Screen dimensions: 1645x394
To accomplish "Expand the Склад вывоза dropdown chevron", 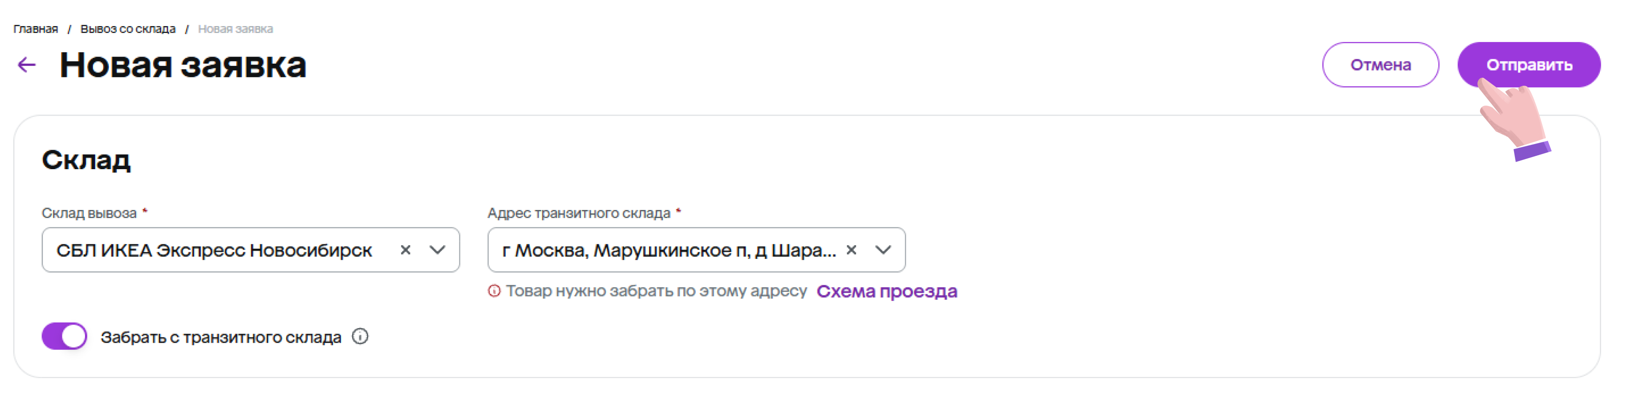I will coord(438,250).
